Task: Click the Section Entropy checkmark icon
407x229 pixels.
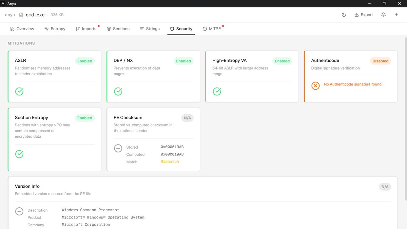Action: [x=19, y=154]
